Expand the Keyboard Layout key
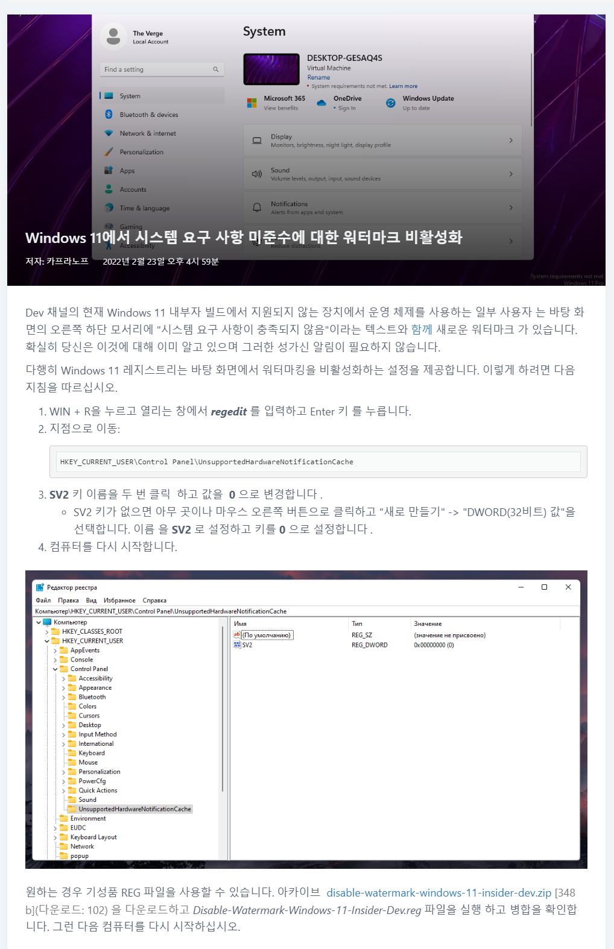 point(55,837)
